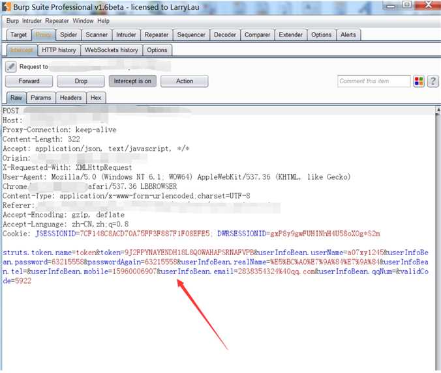This screenshot has width=441, height=373.
Task: Minimize the Burp Suite window
Action: pyautogui.click(x=390, y=5)
